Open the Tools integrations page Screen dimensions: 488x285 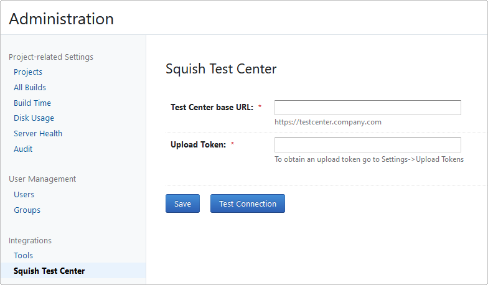[24, 256]
